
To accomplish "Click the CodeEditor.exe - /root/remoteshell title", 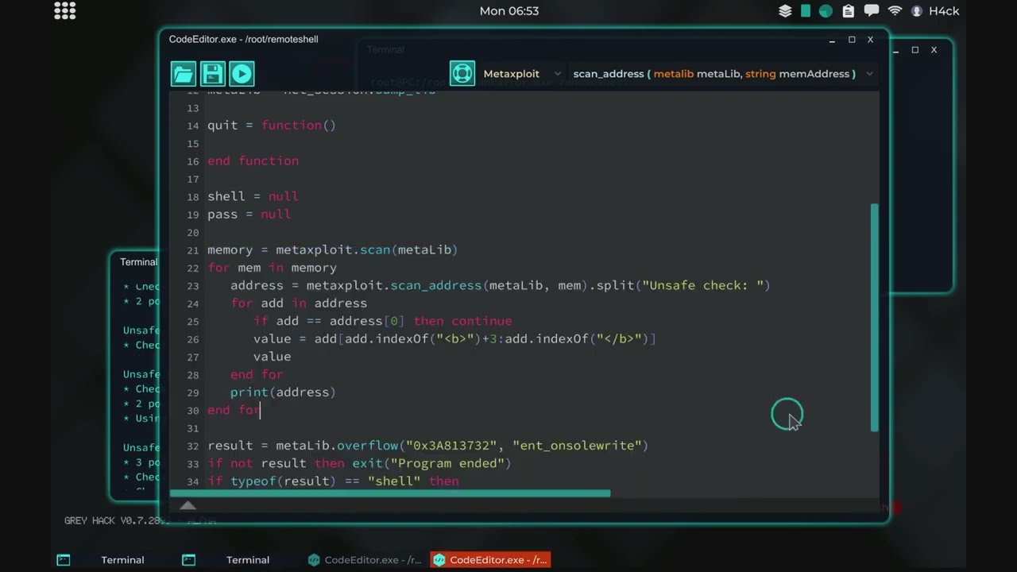I will [x=243, y=40].
